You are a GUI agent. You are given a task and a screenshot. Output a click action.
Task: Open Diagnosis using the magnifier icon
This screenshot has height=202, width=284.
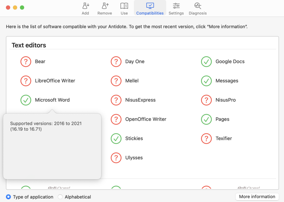198,8
